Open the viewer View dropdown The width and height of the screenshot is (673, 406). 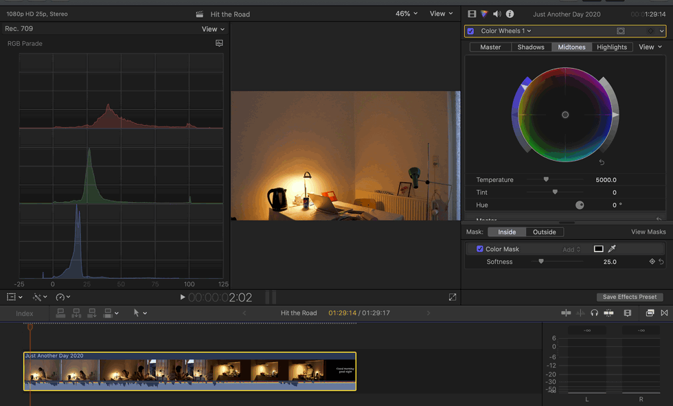point(441,14)
